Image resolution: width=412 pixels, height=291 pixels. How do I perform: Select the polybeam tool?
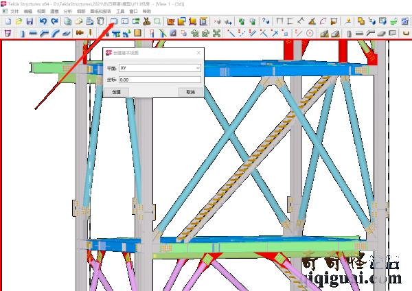point(44,34)
